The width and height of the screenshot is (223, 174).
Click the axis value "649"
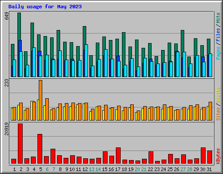tap(7, 16)
